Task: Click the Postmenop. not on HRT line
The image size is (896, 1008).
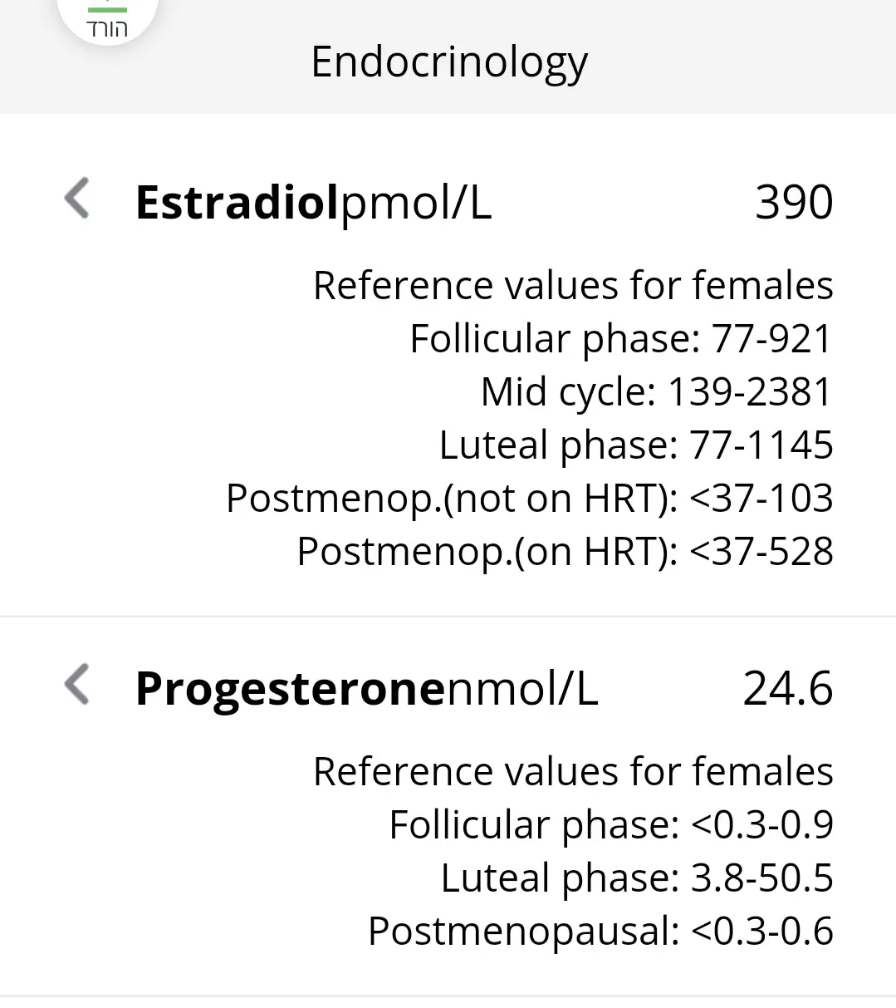Action: tap(529, 498)
